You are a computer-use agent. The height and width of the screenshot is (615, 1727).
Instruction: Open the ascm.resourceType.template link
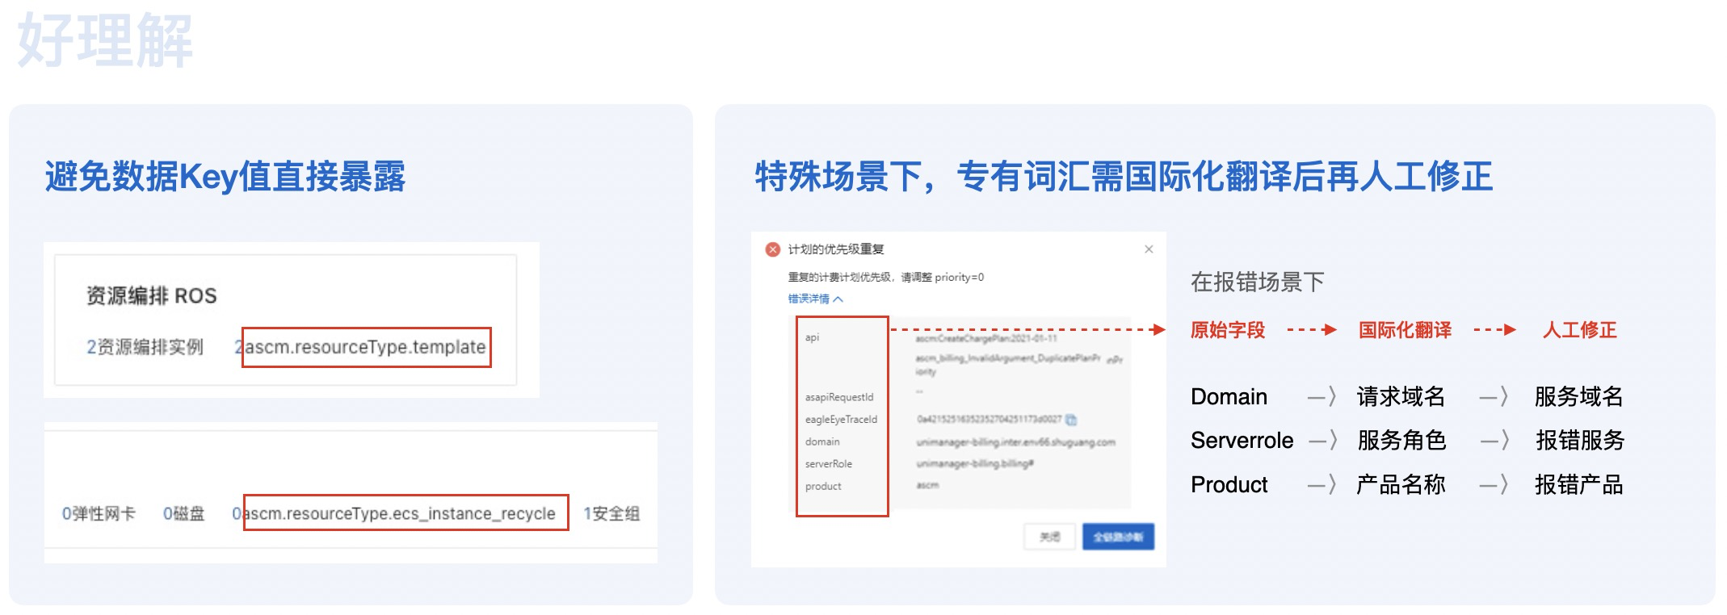(x=365, y=347)
